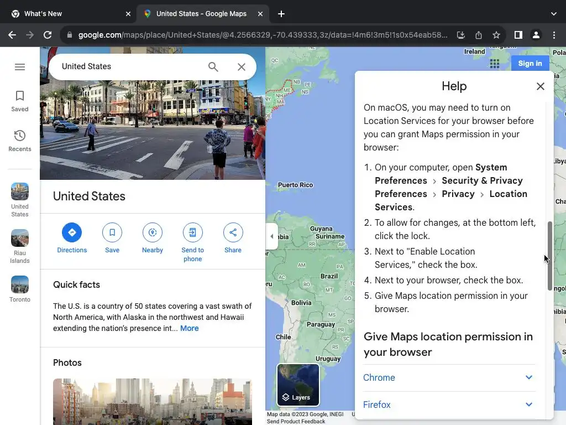Bookmark this page with star

(496, 35)
